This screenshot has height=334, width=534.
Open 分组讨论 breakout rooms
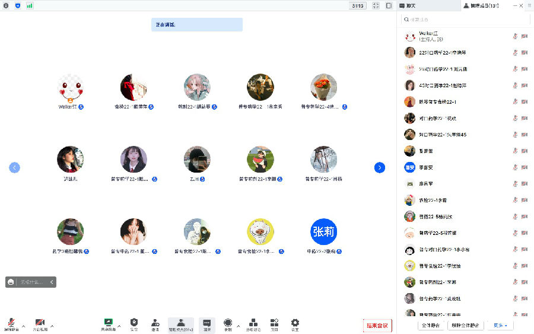pyautogui.click(x=253, y=323)
